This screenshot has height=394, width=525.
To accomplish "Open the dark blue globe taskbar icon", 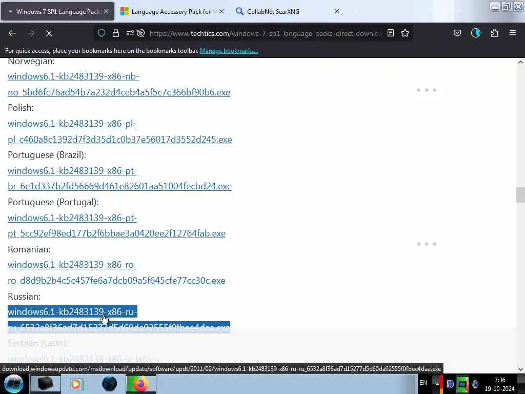I will tap(110, 384).
